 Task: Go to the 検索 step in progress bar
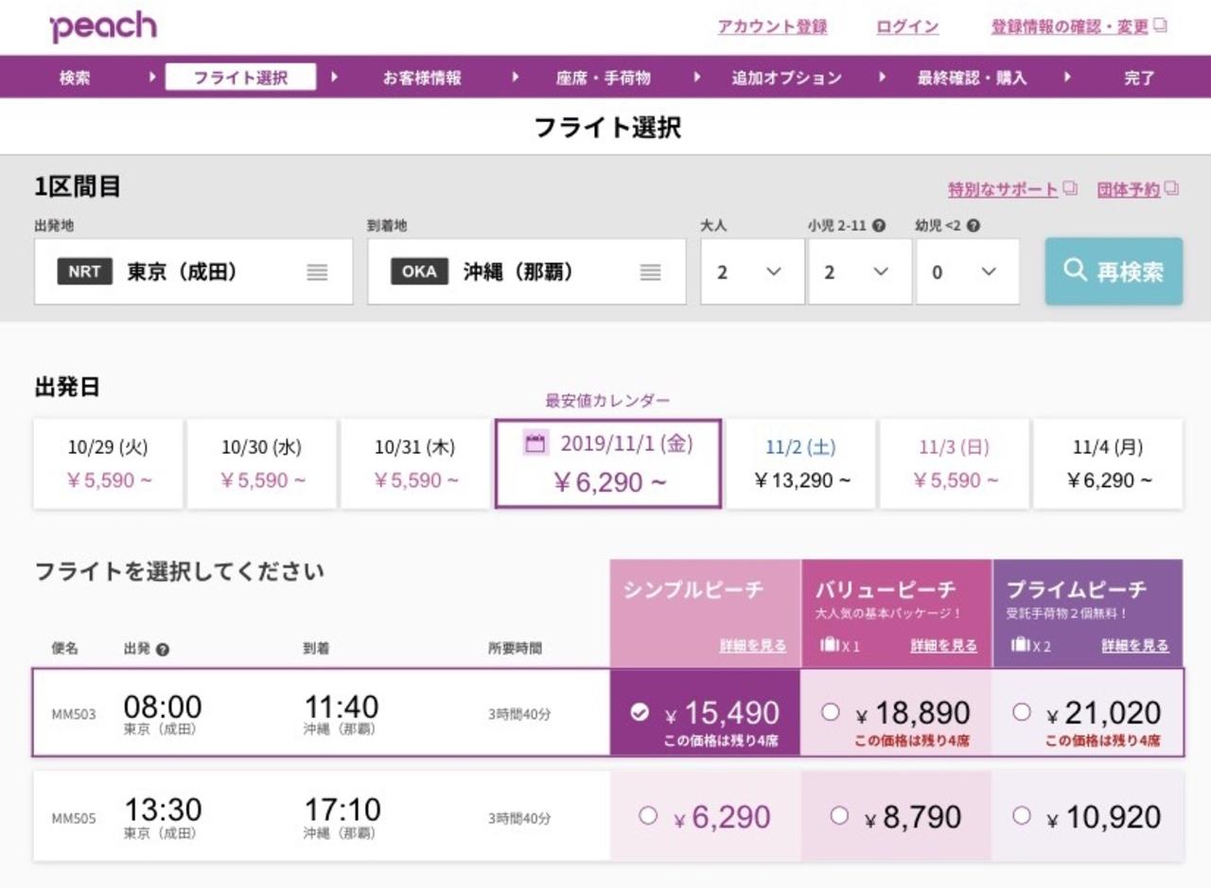[75, 78]
